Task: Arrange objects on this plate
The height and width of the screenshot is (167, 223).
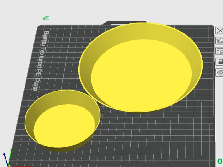Action: 219,51
